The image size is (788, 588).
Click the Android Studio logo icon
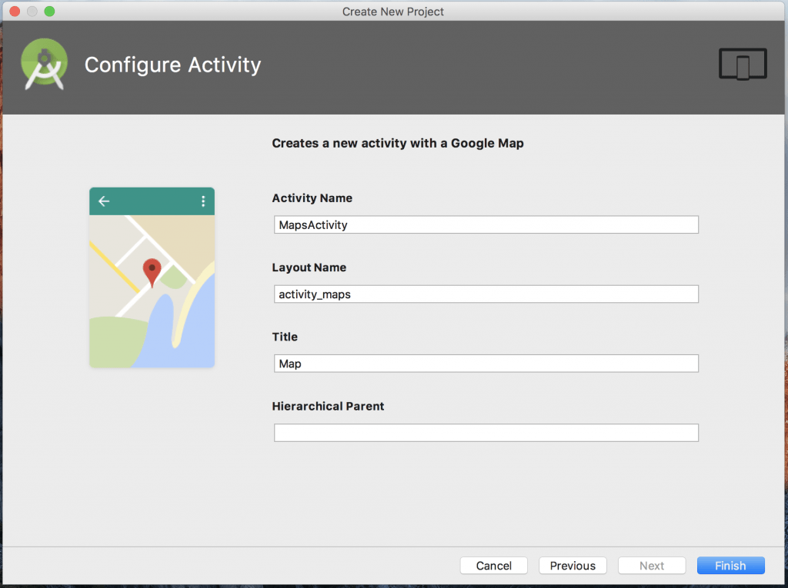click(x=44, y=65)
